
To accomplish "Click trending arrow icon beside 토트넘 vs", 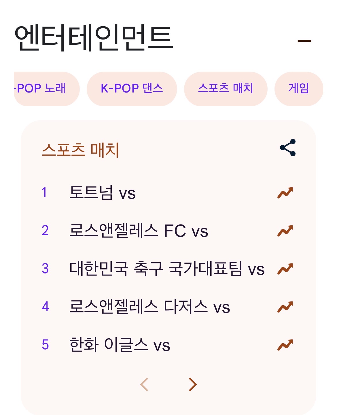I will click(285, 193).
